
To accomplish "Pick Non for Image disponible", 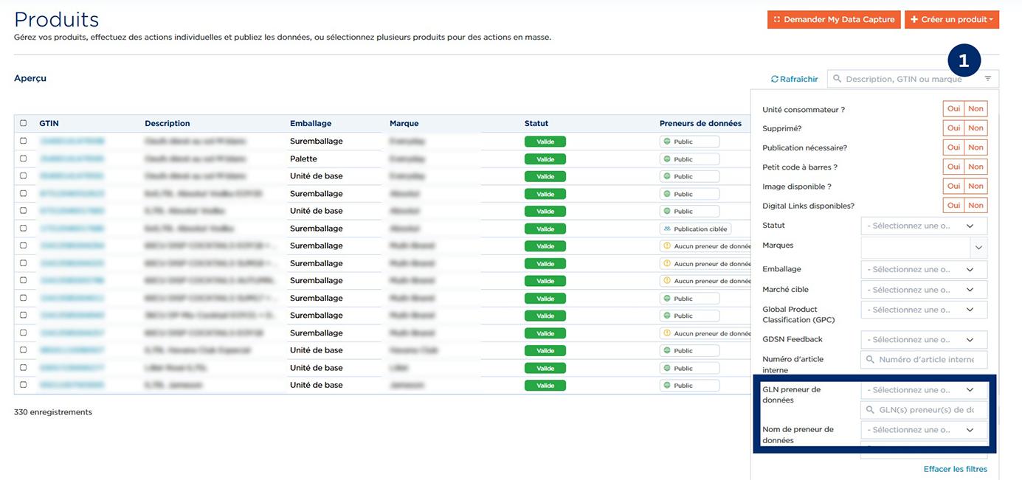I will coord(976,187).
